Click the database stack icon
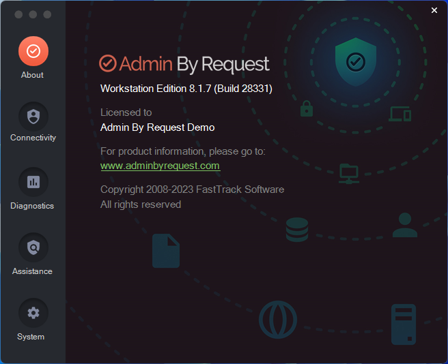The width and height of the screenshot is (448, 364). (297, 230)
